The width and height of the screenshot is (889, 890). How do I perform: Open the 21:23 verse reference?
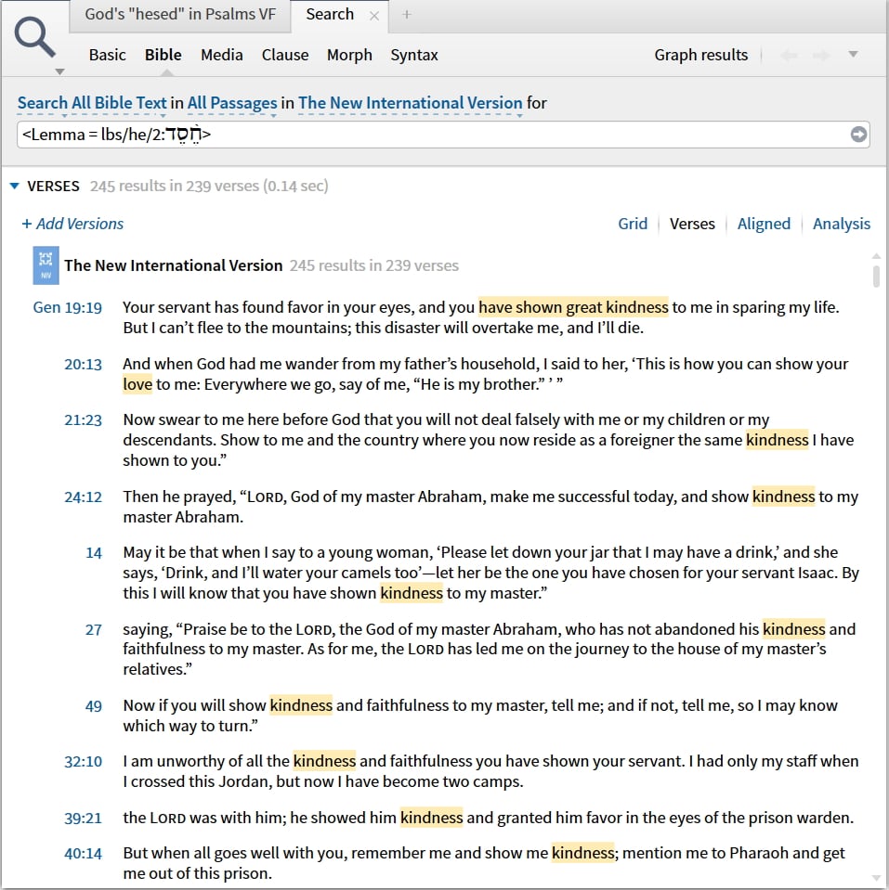coord(83,420)
